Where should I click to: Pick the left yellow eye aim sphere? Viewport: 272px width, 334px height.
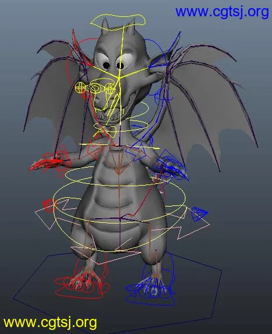80,87
